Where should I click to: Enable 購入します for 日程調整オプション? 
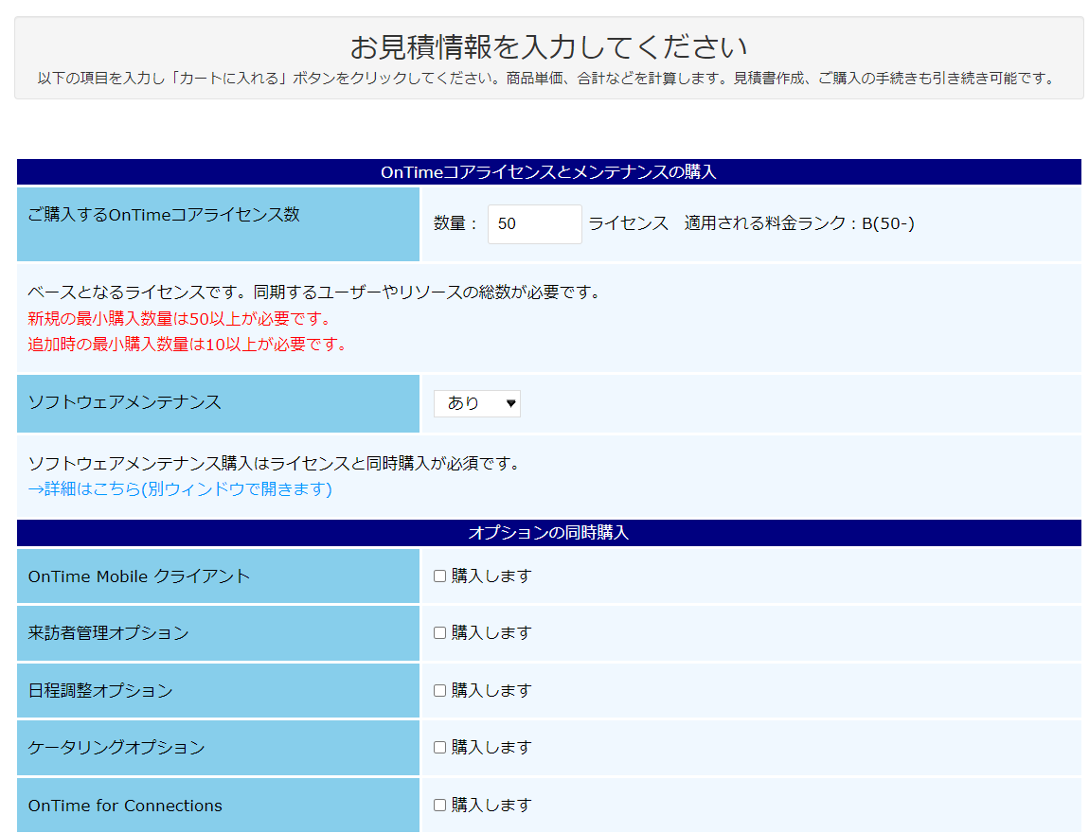[439, 691]
